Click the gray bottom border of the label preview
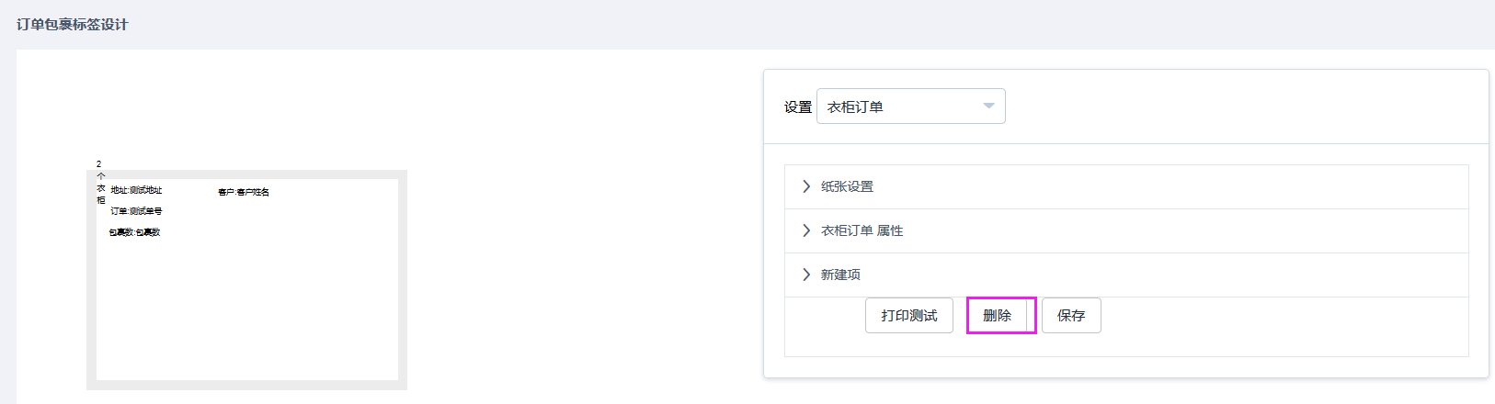Image resolution: width=1495 pixels, height=404 pixels. pyautogui.click(x=246, y=385)
